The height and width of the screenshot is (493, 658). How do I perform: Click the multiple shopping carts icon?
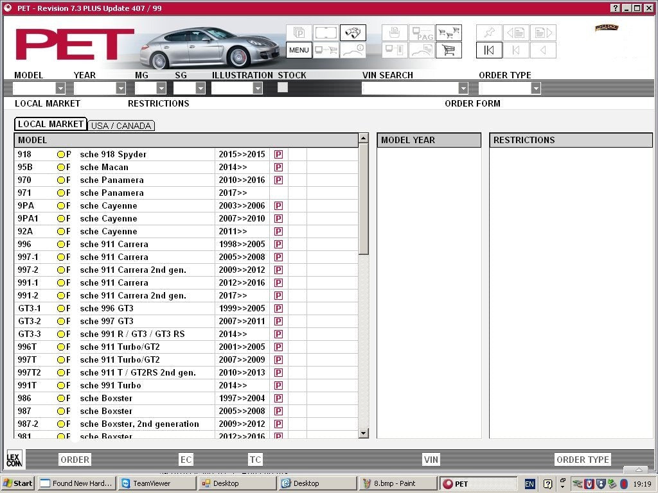449,33
